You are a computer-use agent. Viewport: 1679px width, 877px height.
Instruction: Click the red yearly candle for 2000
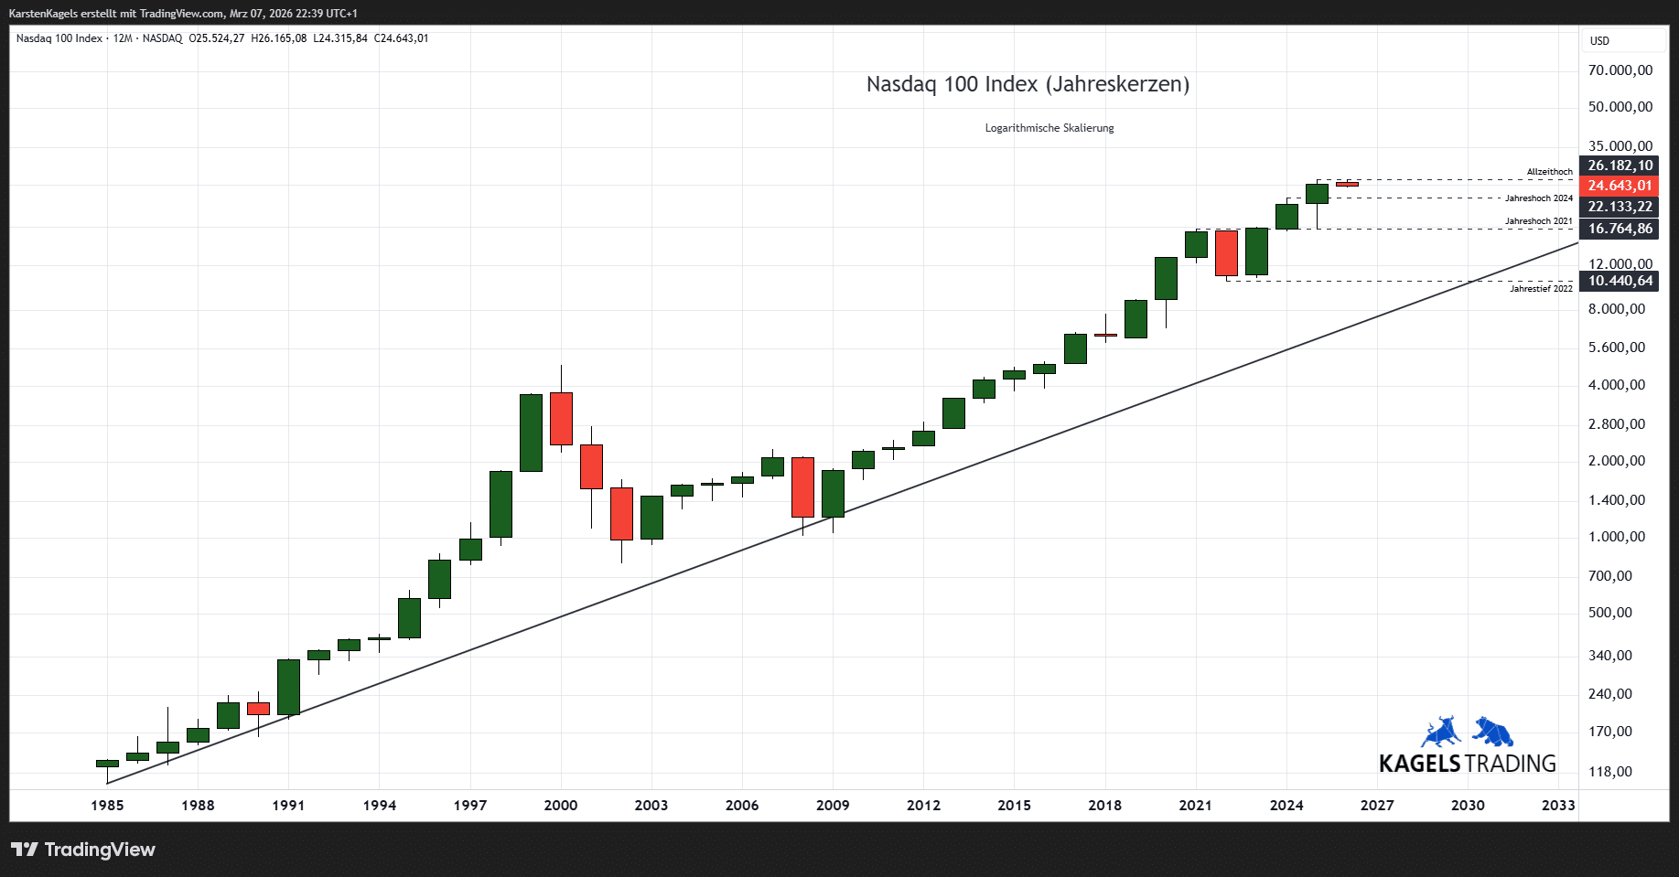point(561,419)
